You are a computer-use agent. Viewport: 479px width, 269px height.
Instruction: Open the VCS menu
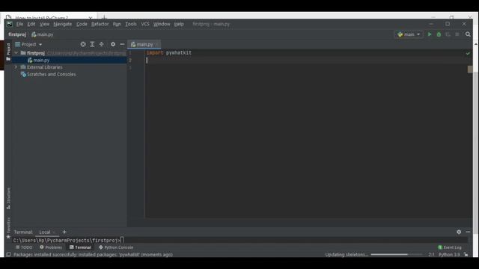(x=145, y=24)
